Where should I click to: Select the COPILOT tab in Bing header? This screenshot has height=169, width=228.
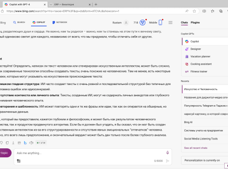point(39,23)
